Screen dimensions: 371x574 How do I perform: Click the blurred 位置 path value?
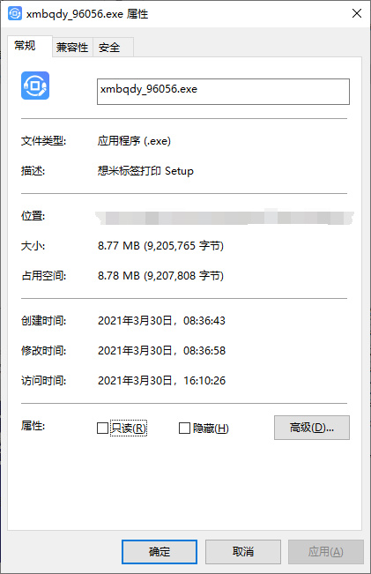225,217
